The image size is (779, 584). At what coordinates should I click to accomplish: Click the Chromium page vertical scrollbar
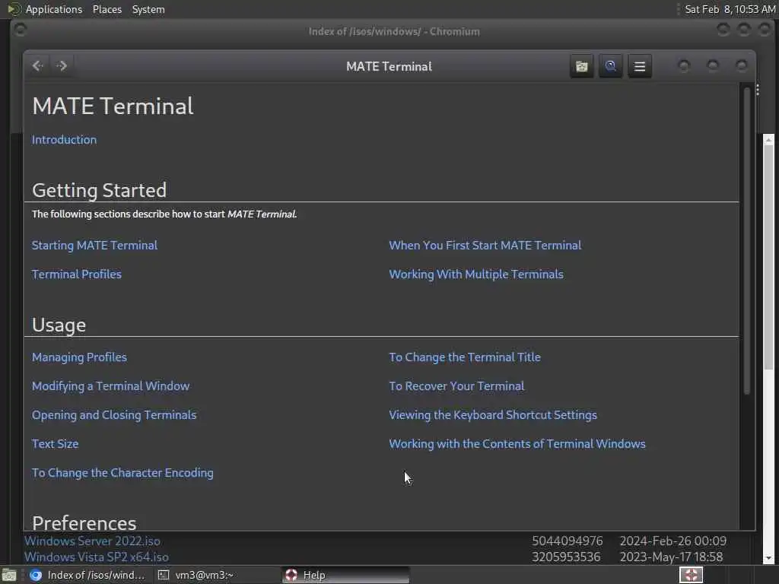click(768, 257)
